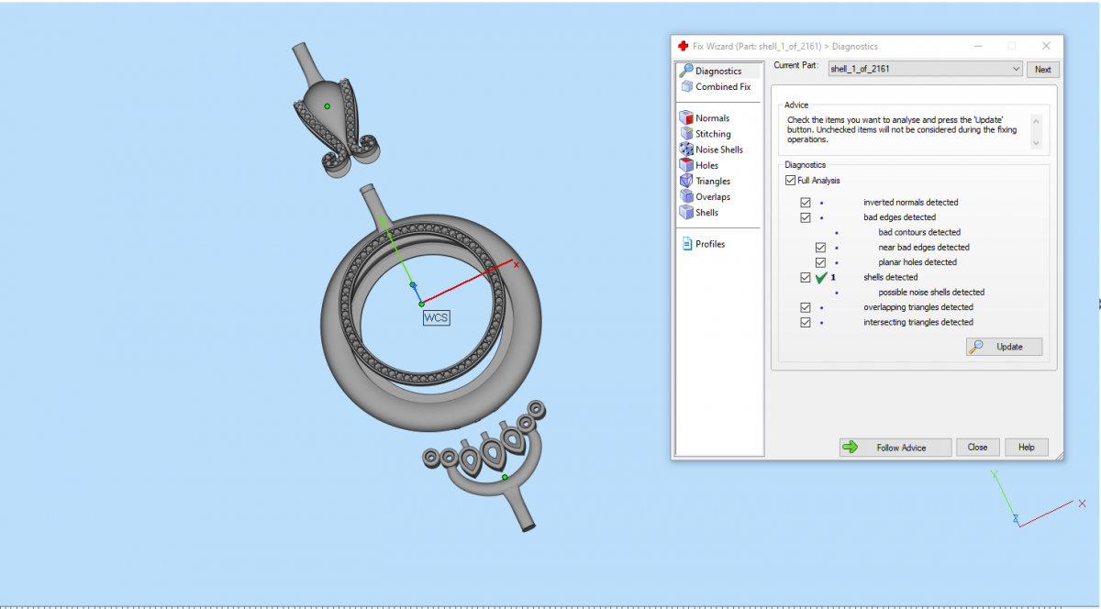Toggle the inverted normals detected checkbox
Viewport: 1101px width, 609px height.
(806, 203)
